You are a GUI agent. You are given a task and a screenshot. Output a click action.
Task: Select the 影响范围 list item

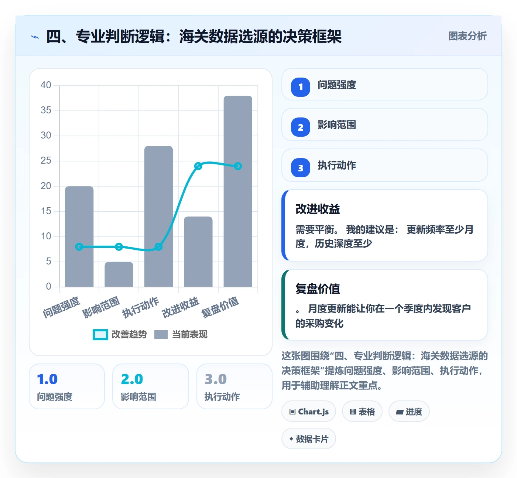[x=384, y=124]
